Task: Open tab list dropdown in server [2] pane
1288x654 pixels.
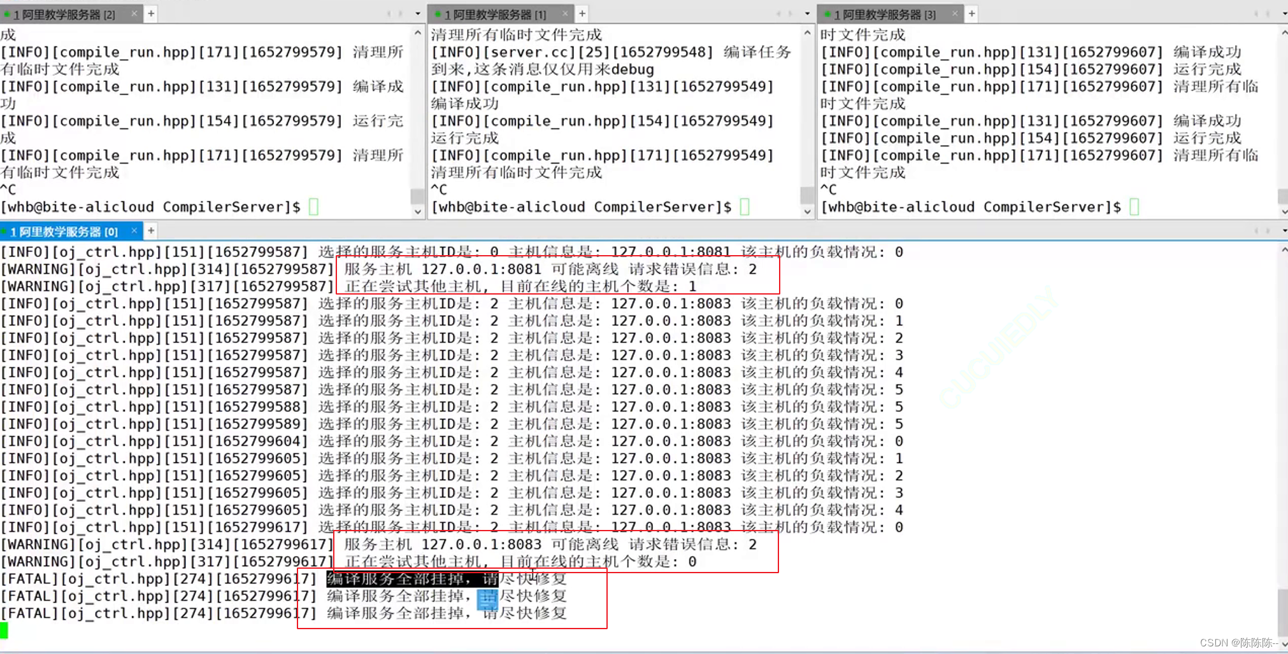Action: 418,13
